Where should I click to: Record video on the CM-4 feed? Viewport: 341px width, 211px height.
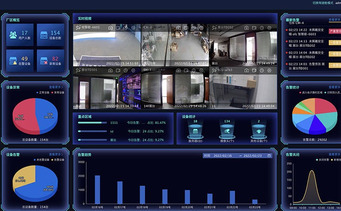tap(186, 28)
